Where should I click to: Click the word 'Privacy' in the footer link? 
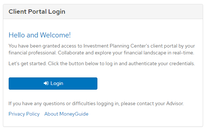point(17,114)
